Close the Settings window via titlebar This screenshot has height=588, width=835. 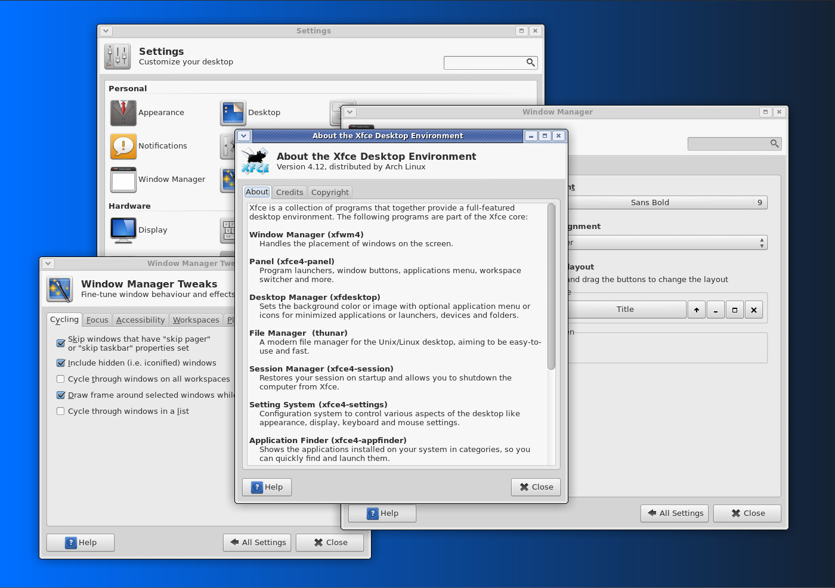(536, 31)
